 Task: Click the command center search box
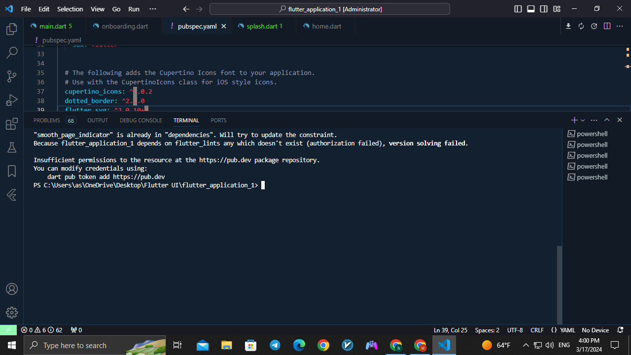(x=330, y=9)
